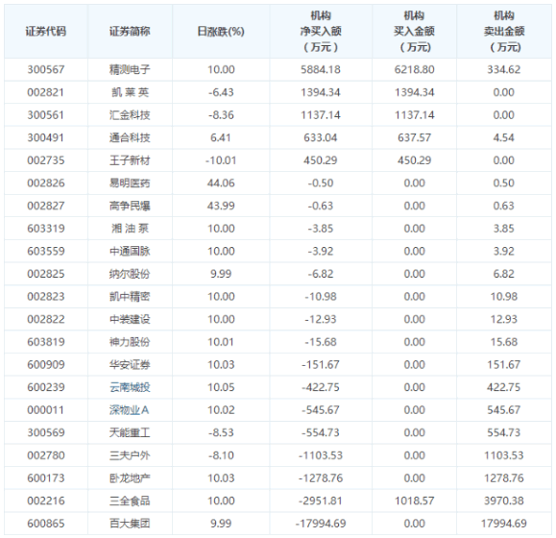Click the 华安证券 stock name
This screenshot has height=538, width=556.
(130, 364)
